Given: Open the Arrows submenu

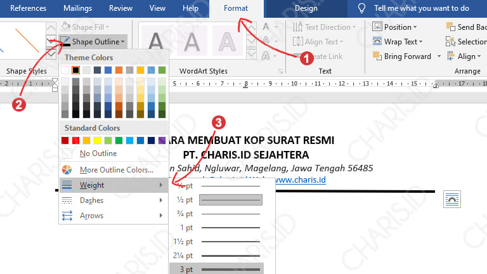Looking at the screenshot, I should pyautogui.click(x=114, y=216).
